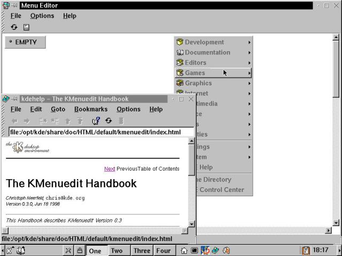The height and width of the screenshot is (256, 342).
Task: Expand the Development submenu entry
Action: click(213, 42)
